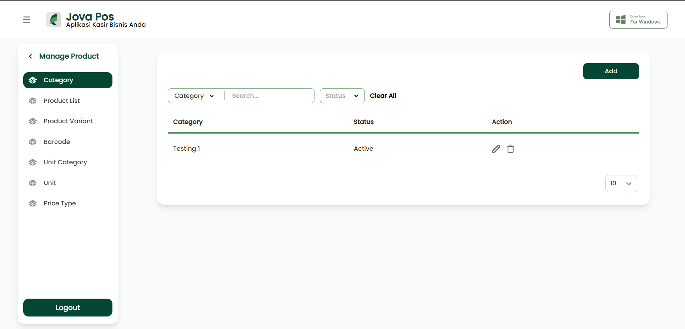Click the Clear All link
Screen dimensions: 685x329
pos(383,96)
